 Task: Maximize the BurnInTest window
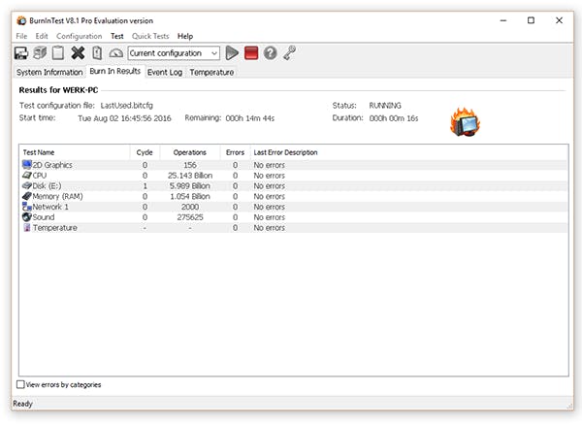tap(532, 20)
